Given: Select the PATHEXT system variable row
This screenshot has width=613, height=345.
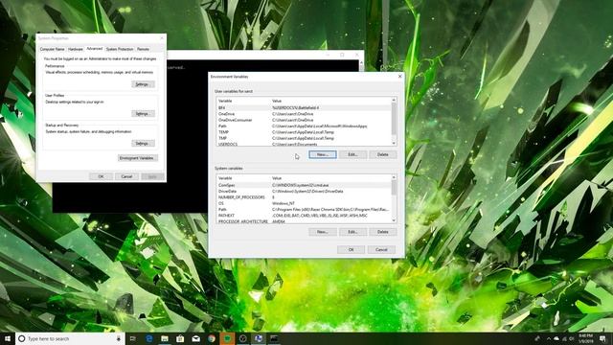Looking at the screenshot, I should (x=304, y=216).
